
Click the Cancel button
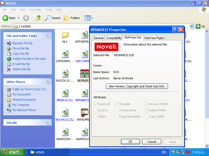pyautogui.click(x=152, y=141)
